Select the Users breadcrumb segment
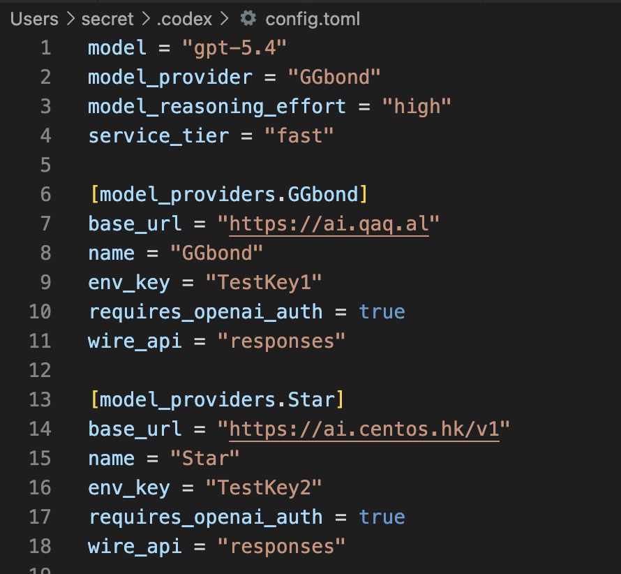The height and width of the screenshot is (574, 621). (x=34, y=19)
